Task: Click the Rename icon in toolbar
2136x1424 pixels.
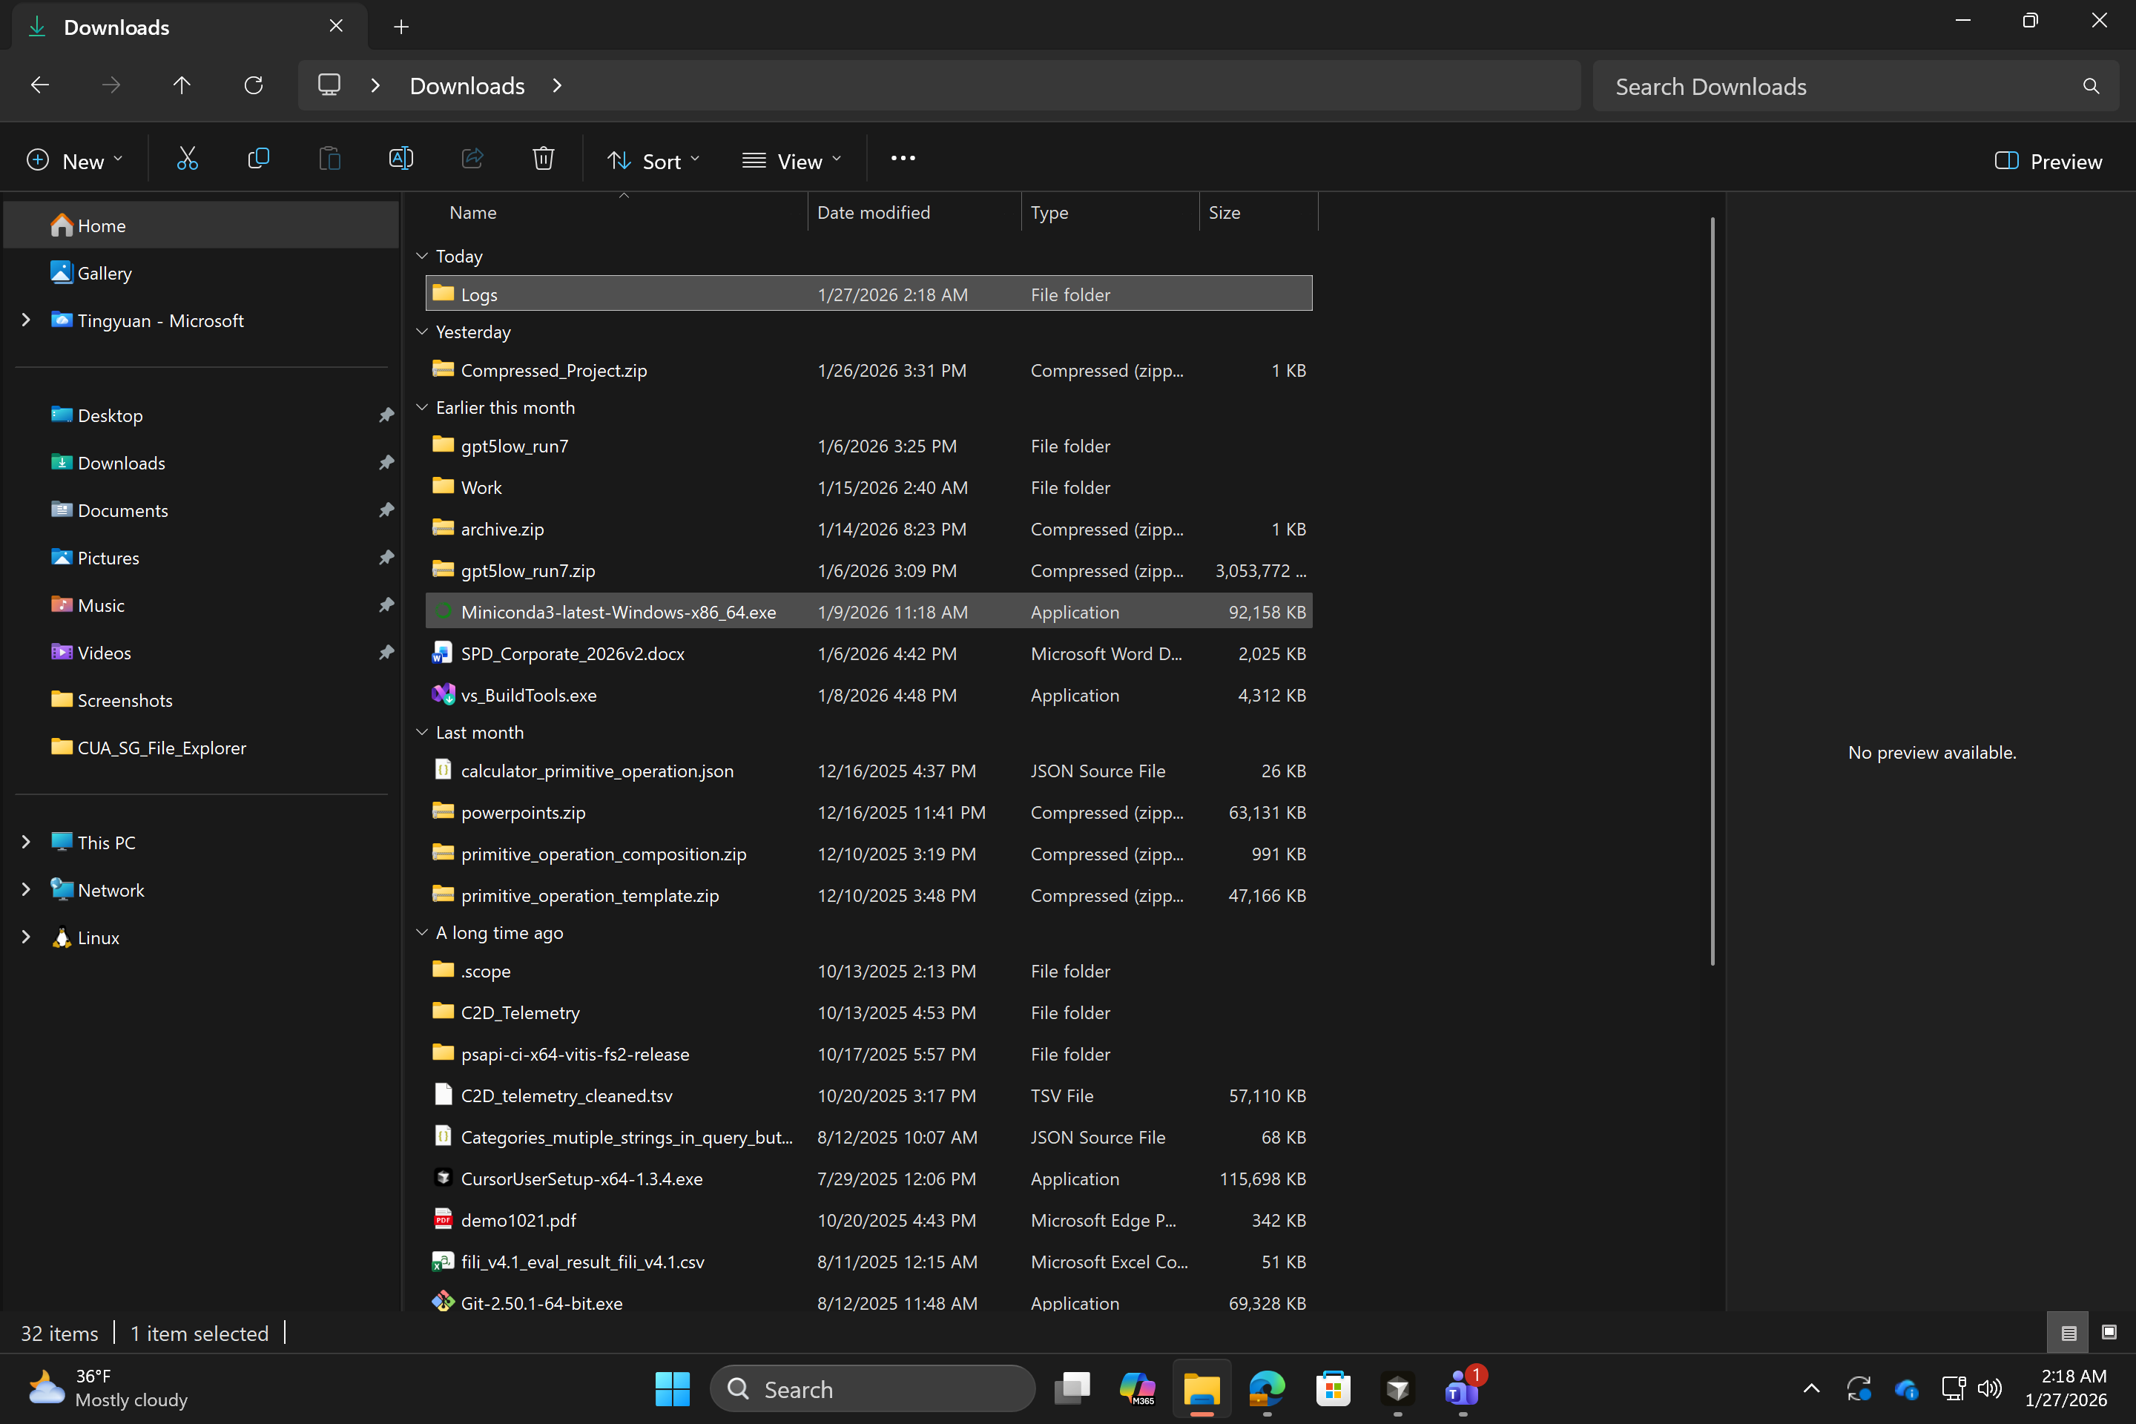Action: [x=400, y=160]
